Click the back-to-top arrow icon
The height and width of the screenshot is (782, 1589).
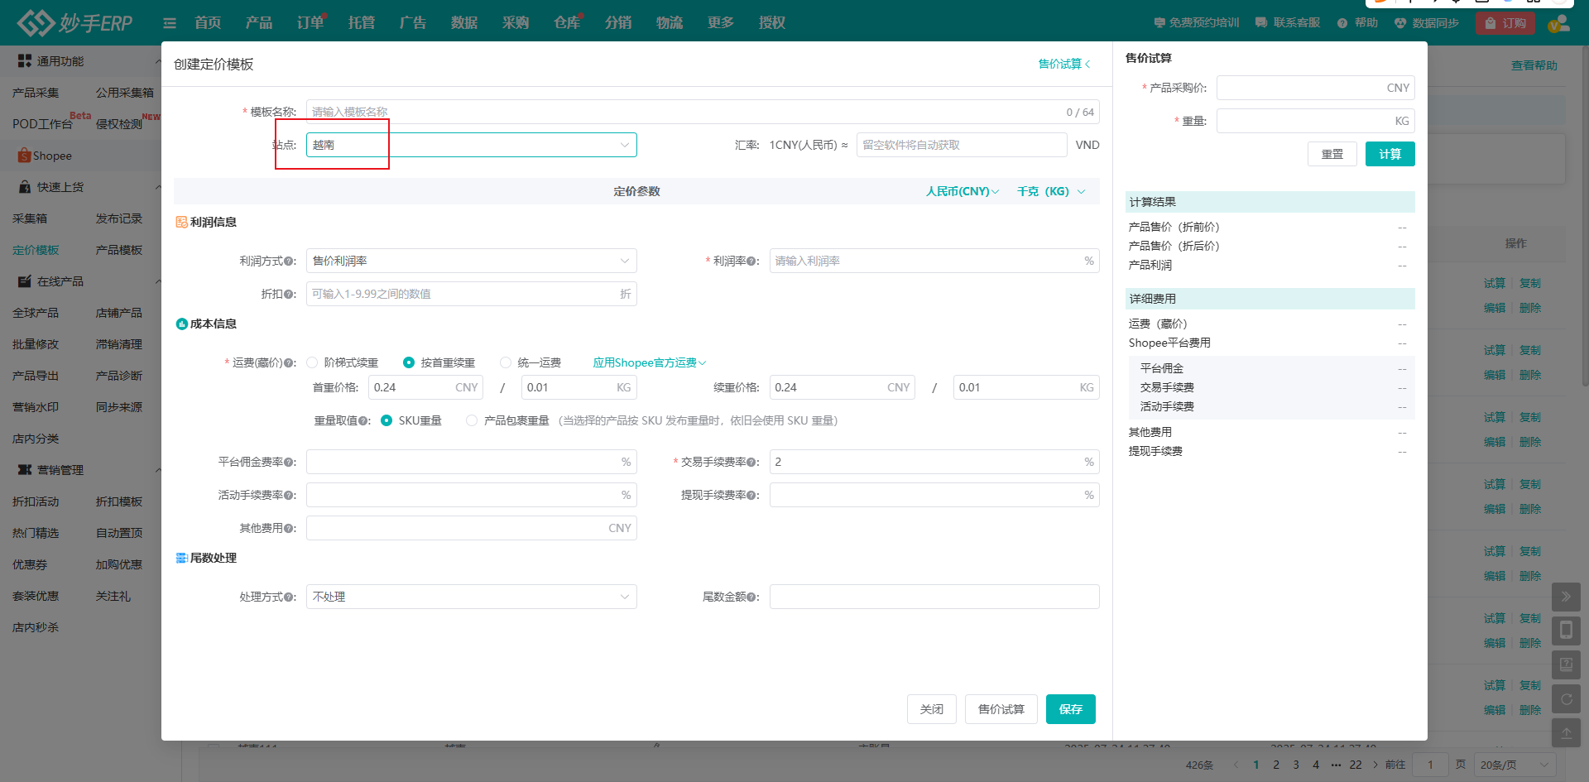point(1566,733)
